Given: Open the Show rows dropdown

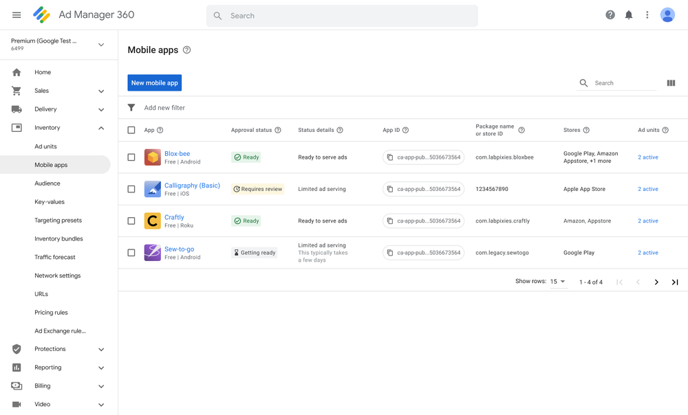Looking at the screenshot, I should click(x=557, y=282).
